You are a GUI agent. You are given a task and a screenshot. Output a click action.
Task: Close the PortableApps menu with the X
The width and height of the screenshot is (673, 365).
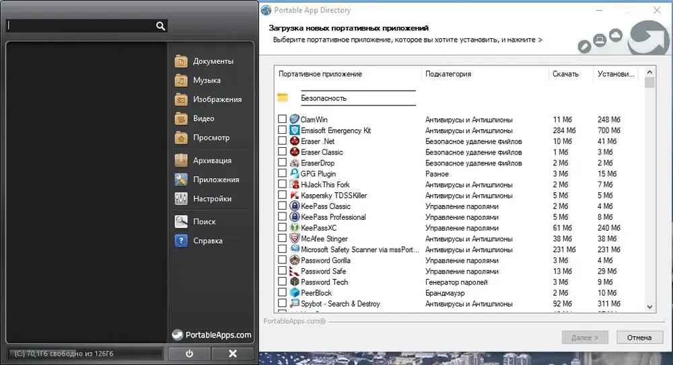[233, 354]
